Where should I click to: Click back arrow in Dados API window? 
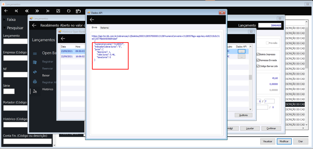pos(92,20)
